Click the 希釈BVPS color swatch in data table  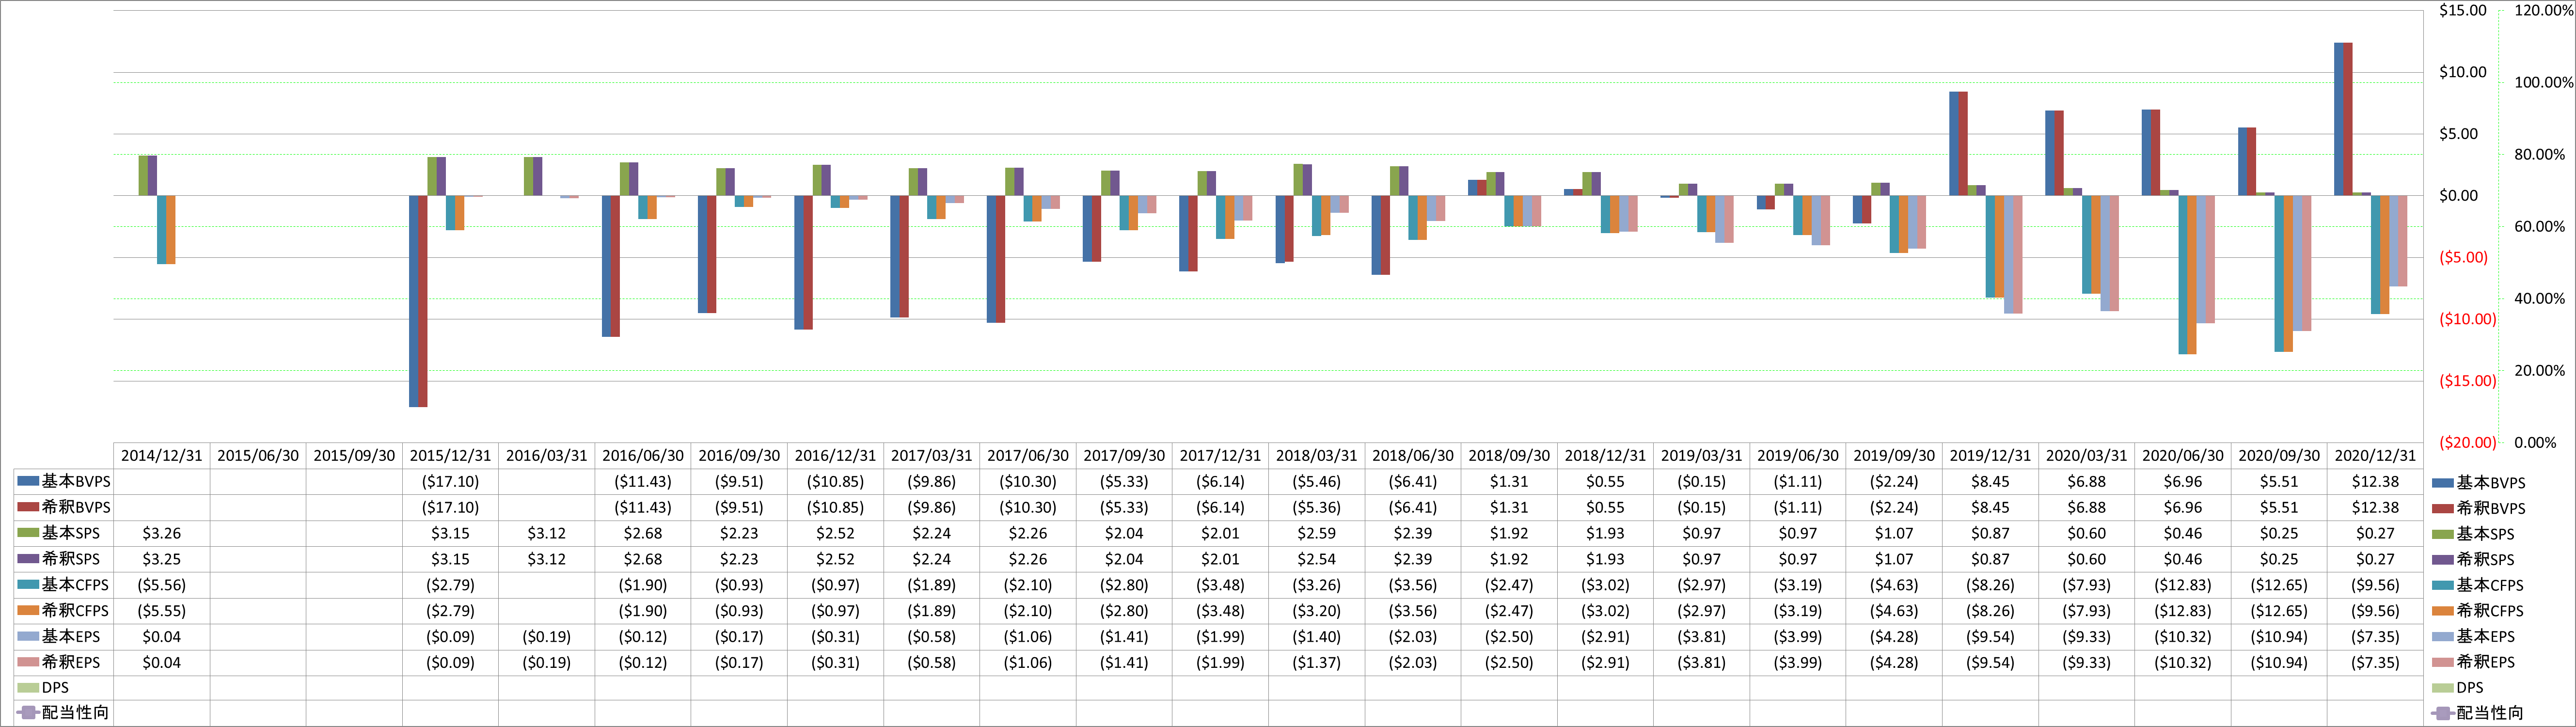point(28,507)
